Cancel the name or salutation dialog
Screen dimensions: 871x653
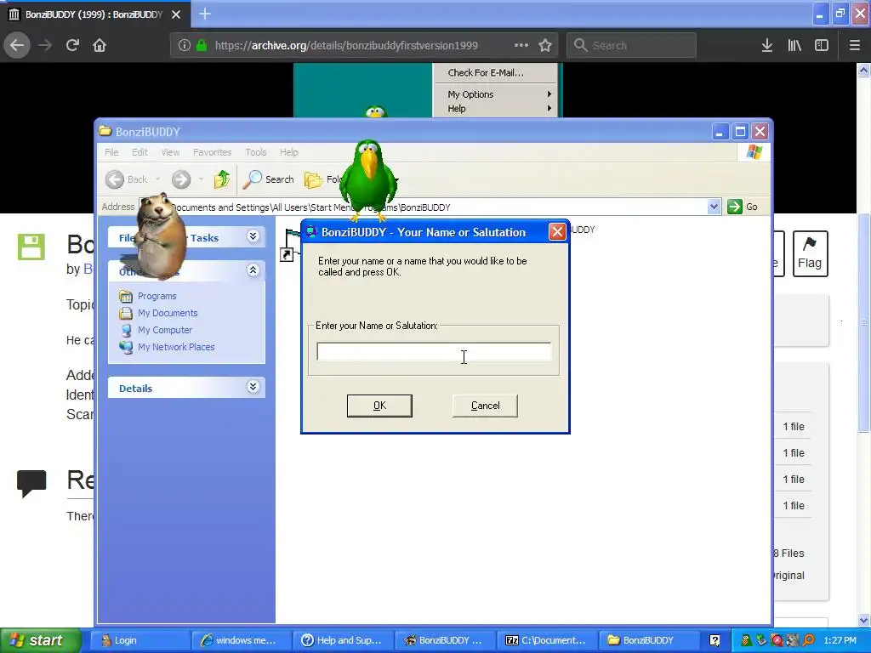point(485,406)
